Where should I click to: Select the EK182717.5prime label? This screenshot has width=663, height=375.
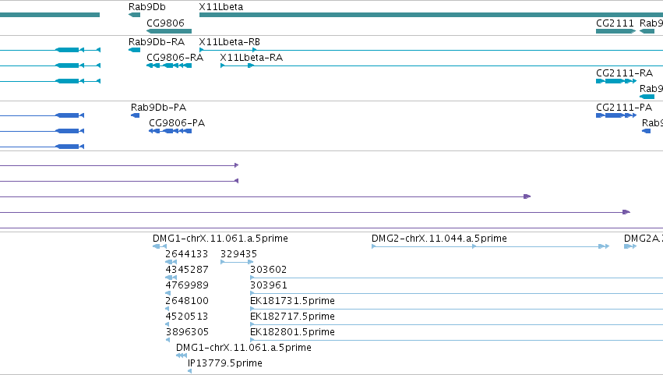(292, 317)
